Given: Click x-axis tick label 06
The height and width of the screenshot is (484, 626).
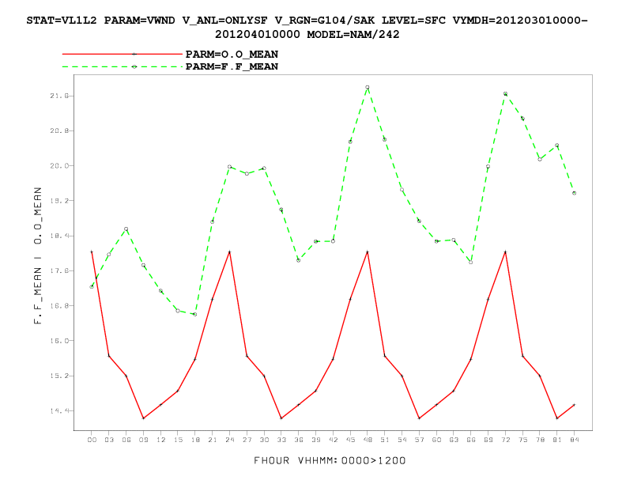Looking at the screenshot, I should pyautogui.click(x=126, y=440).
